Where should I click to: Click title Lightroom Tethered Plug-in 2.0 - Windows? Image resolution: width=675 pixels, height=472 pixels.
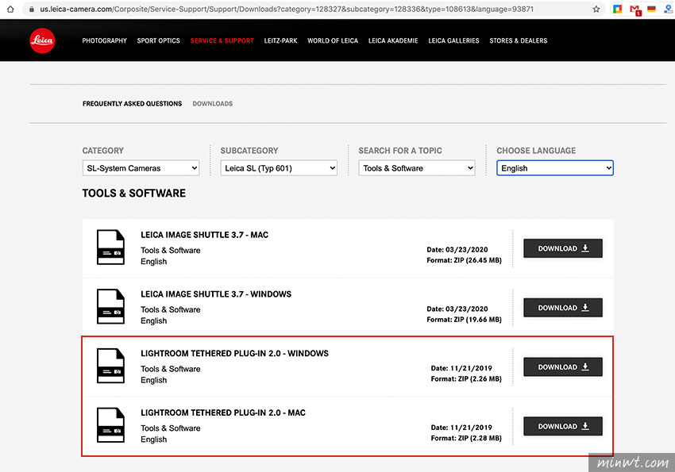point(234,354)
